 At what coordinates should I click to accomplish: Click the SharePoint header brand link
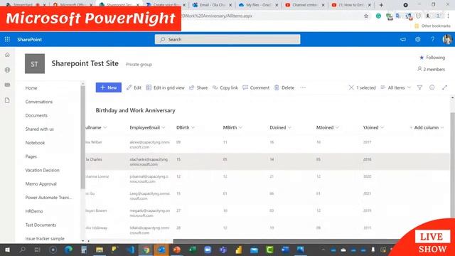[x=29, y=40]
